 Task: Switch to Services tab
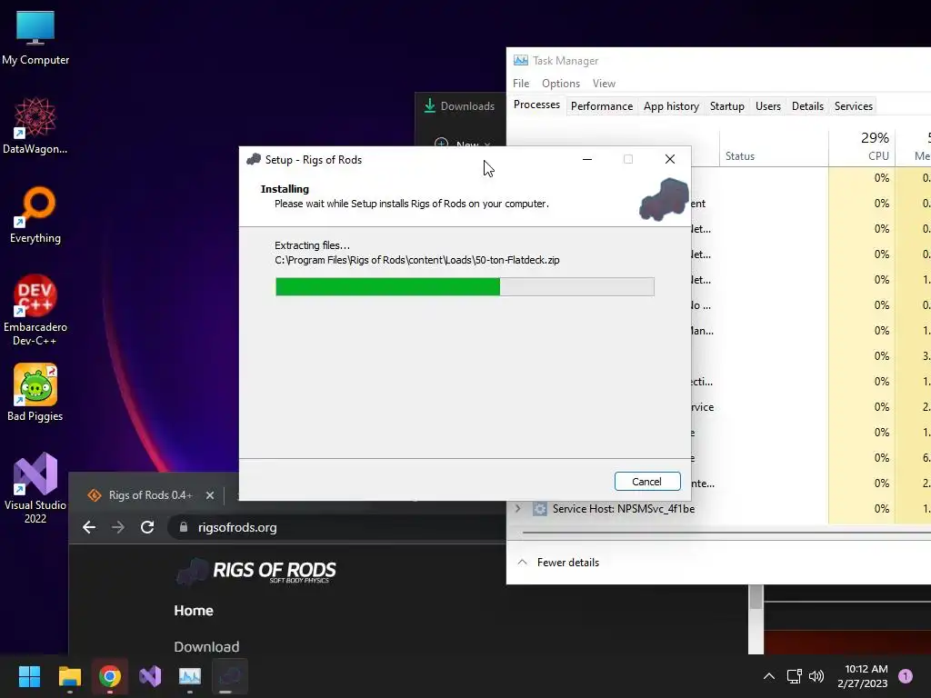[853, 106]
